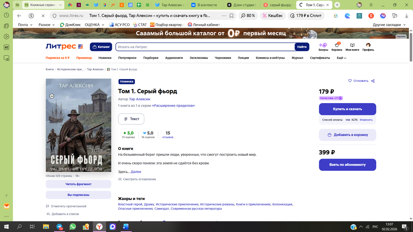Bookmark the page in address bar
This screenshot has width=413, height=232.
(232, 16)
